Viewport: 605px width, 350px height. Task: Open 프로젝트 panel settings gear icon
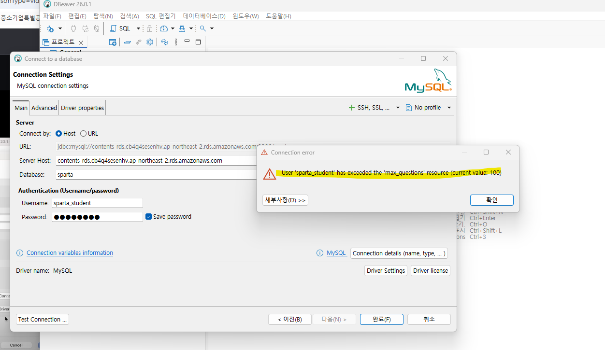point(150,42)
